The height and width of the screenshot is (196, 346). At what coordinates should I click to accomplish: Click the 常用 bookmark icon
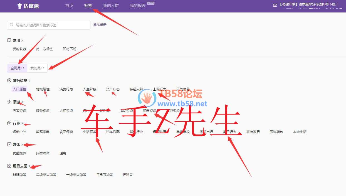(x=9, y=40)
